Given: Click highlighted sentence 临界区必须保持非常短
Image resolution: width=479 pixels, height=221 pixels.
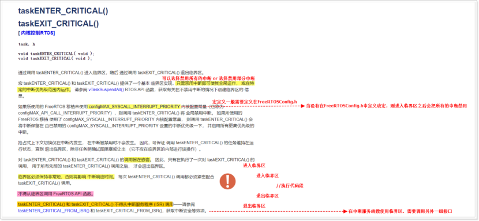Looking at the screenshot, I should click(x=39, y=177).
